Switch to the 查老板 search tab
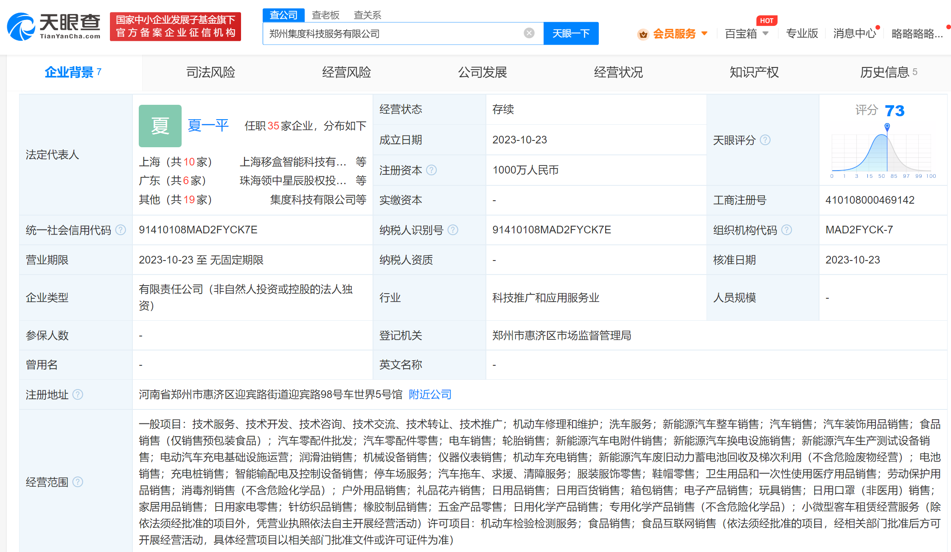 click(x=325, y=15)
